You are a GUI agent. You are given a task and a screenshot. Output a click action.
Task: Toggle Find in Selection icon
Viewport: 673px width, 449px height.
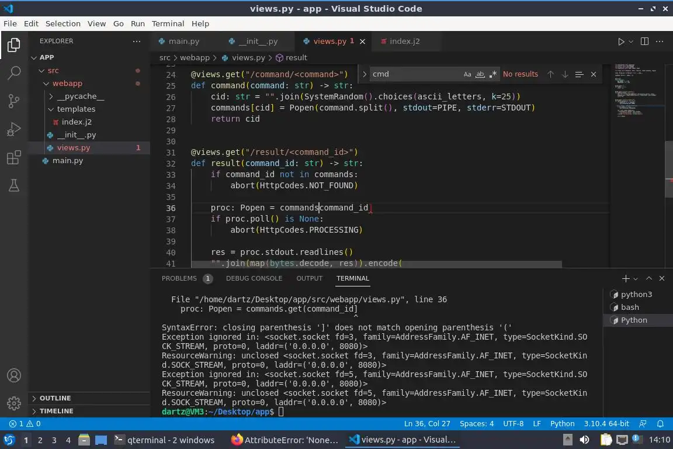point(579,74)
